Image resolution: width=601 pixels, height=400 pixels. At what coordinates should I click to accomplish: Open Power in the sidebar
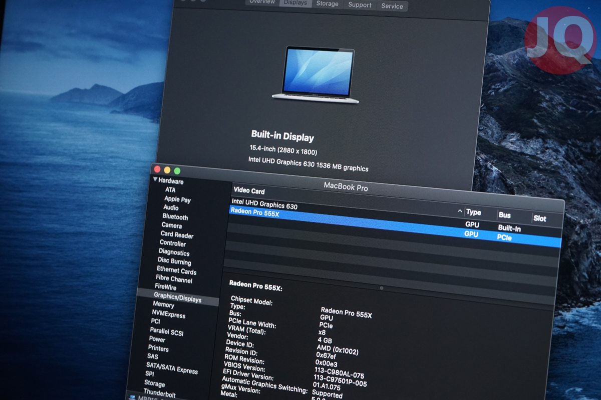(157, 339)
